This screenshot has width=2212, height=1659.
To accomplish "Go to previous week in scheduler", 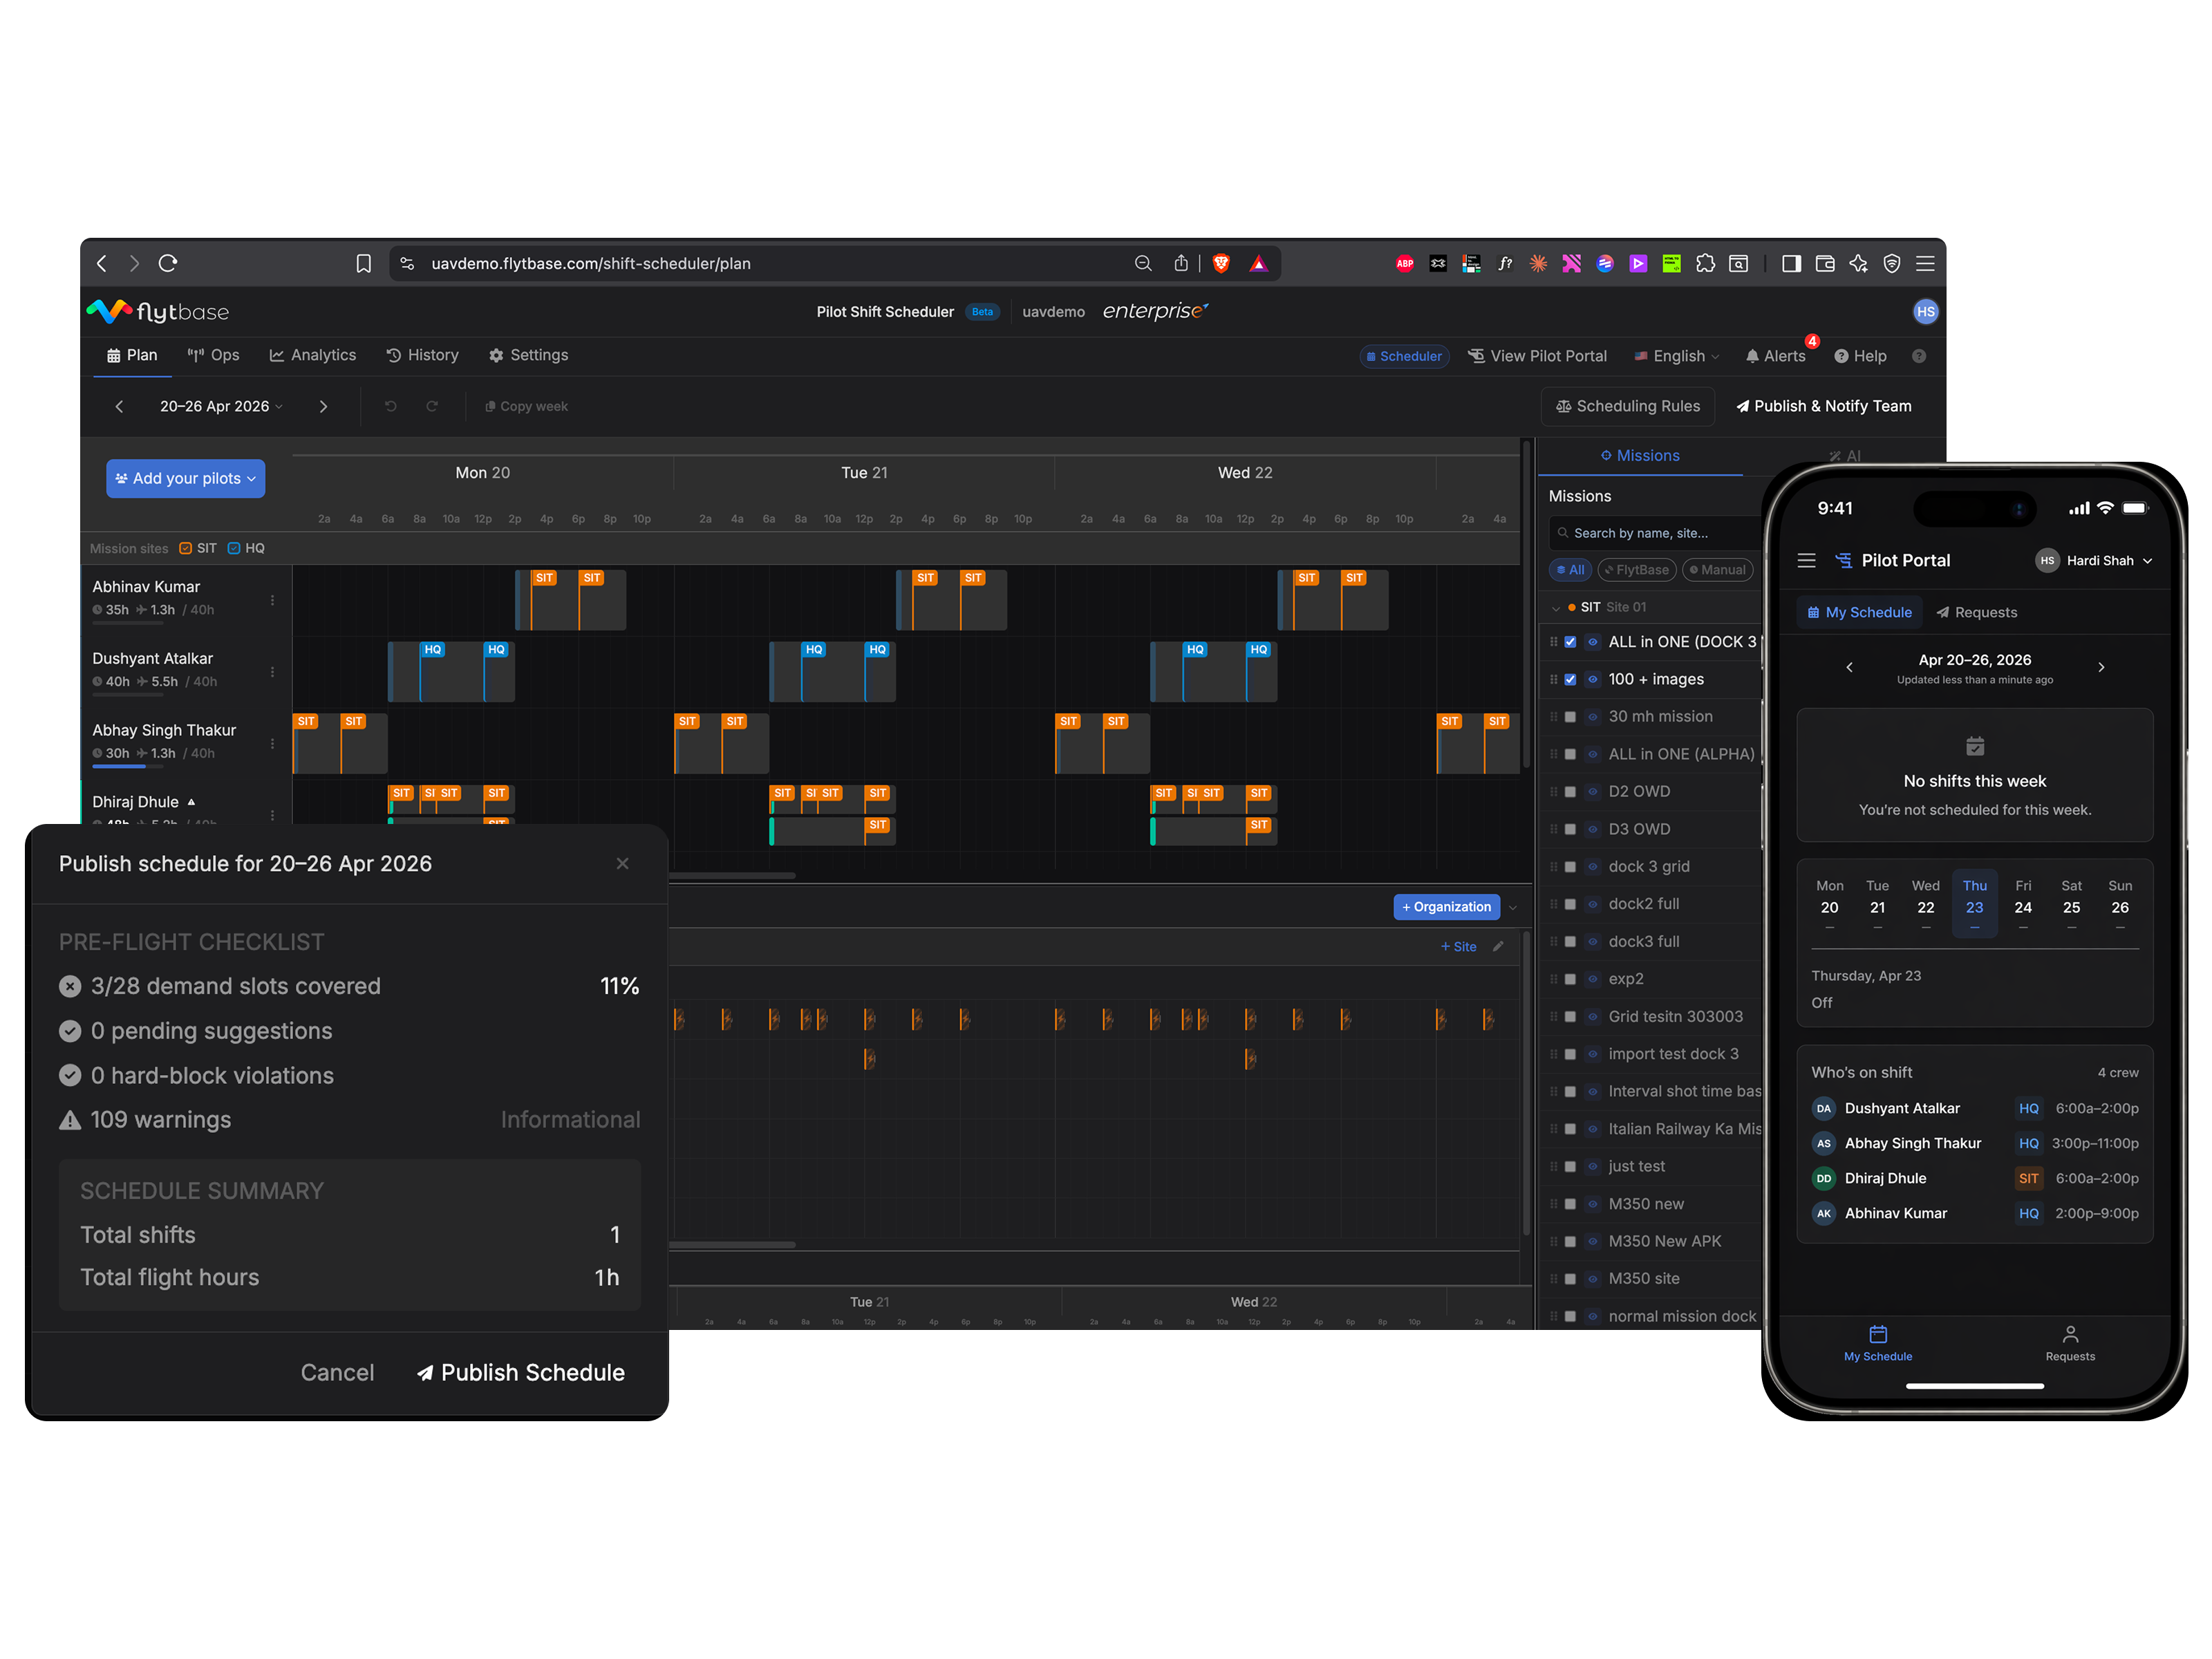I will point(119,406).
